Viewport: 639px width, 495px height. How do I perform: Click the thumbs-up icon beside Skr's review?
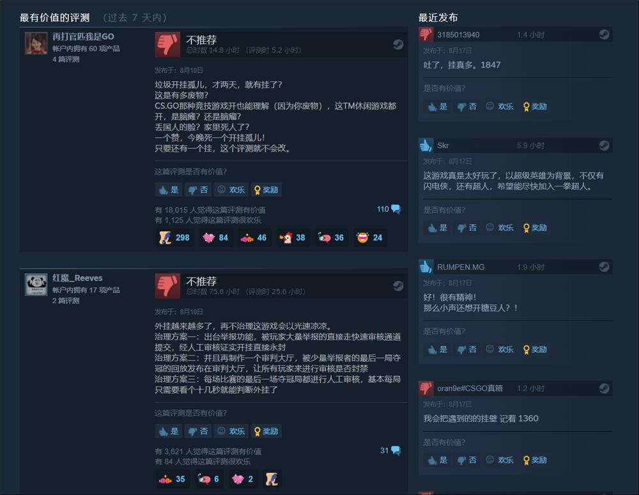pyautogui.click(x=426, y=146)
